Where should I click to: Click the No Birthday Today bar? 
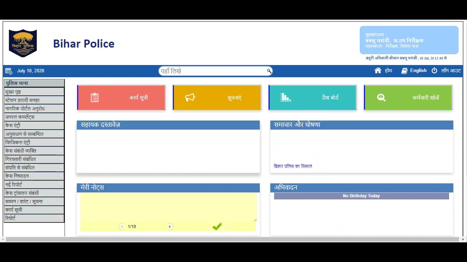coord(362,196)
